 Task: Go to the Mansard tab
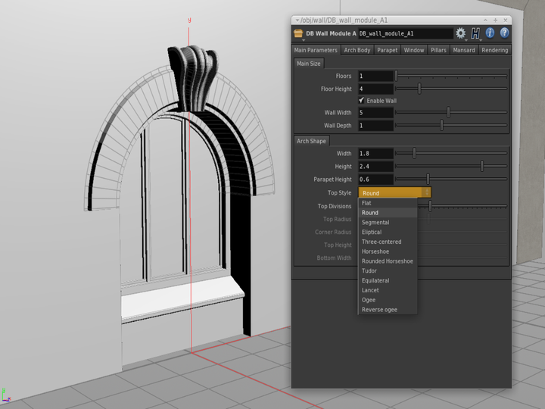pyautogui.click(x=464, y=50)
